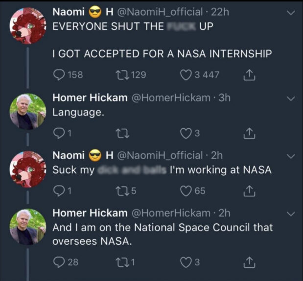Like Naomi's tweet with 65 likes

[186, 190]
